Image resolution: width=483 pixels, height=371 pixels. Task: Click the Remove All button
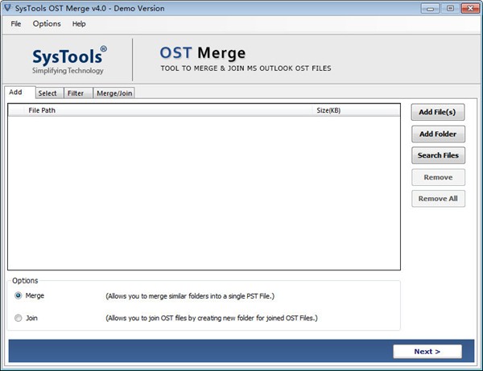(x=438, y=199)
